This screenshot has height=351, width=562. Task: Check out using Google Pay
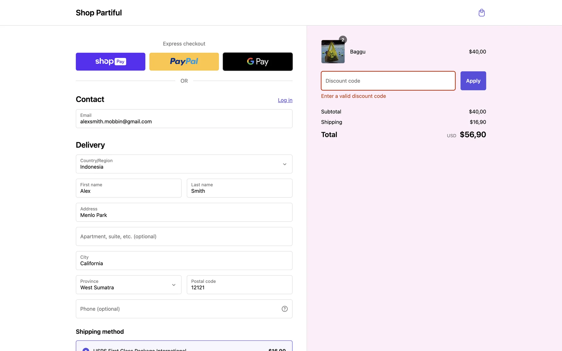pos(258,61)
